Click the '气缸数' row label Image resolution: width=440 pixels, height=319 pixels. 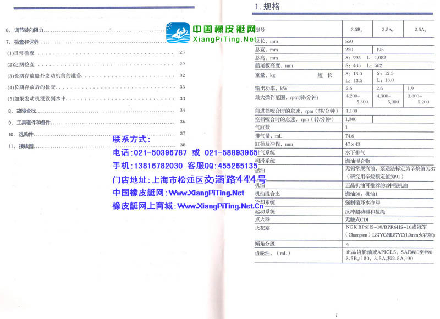[262, 128]
